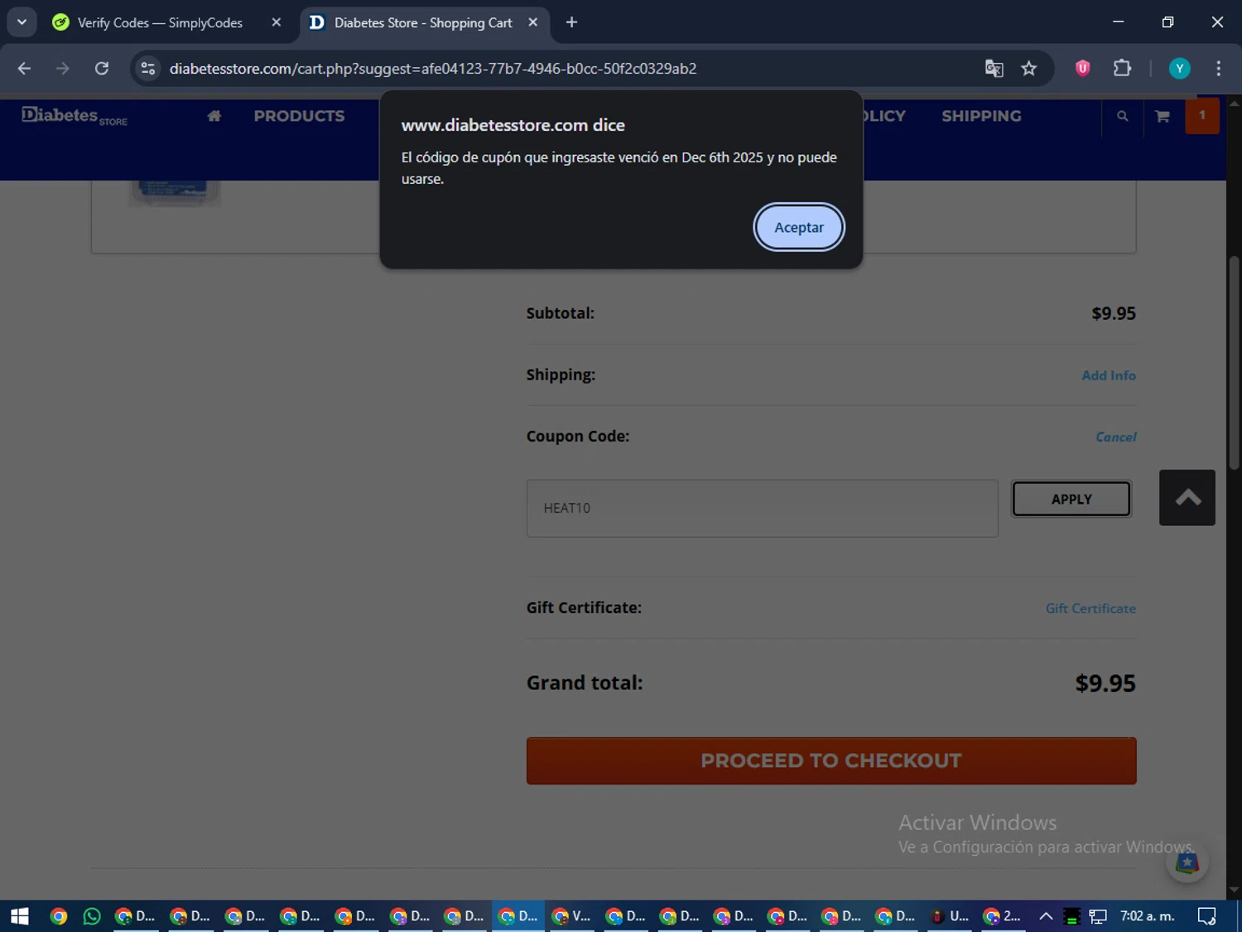Open the Y profile avatar
Viewport: 1242px width, 932px height.
(1179, 68)
